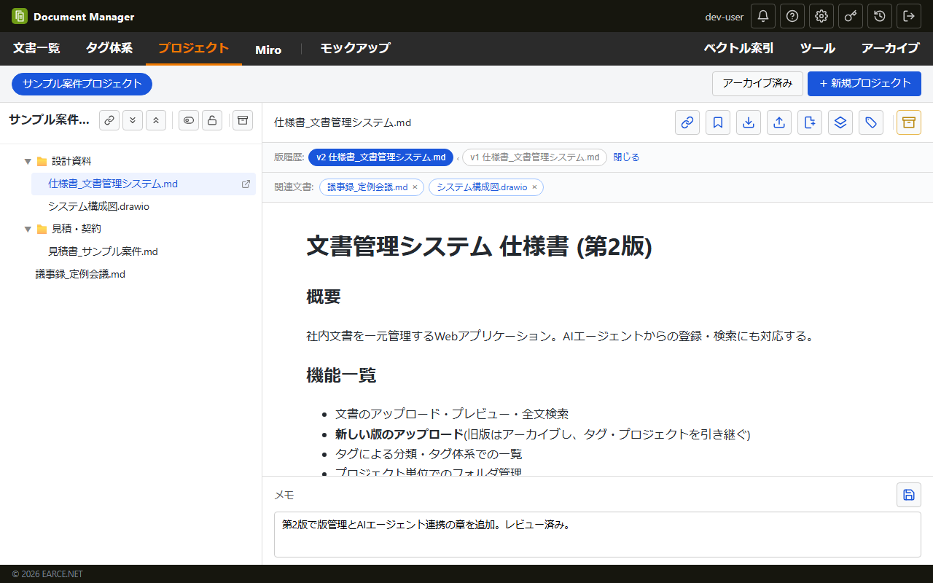Copy document link with the blue chain icon
The image size is (933, 583).
click(x=687, y=122)
